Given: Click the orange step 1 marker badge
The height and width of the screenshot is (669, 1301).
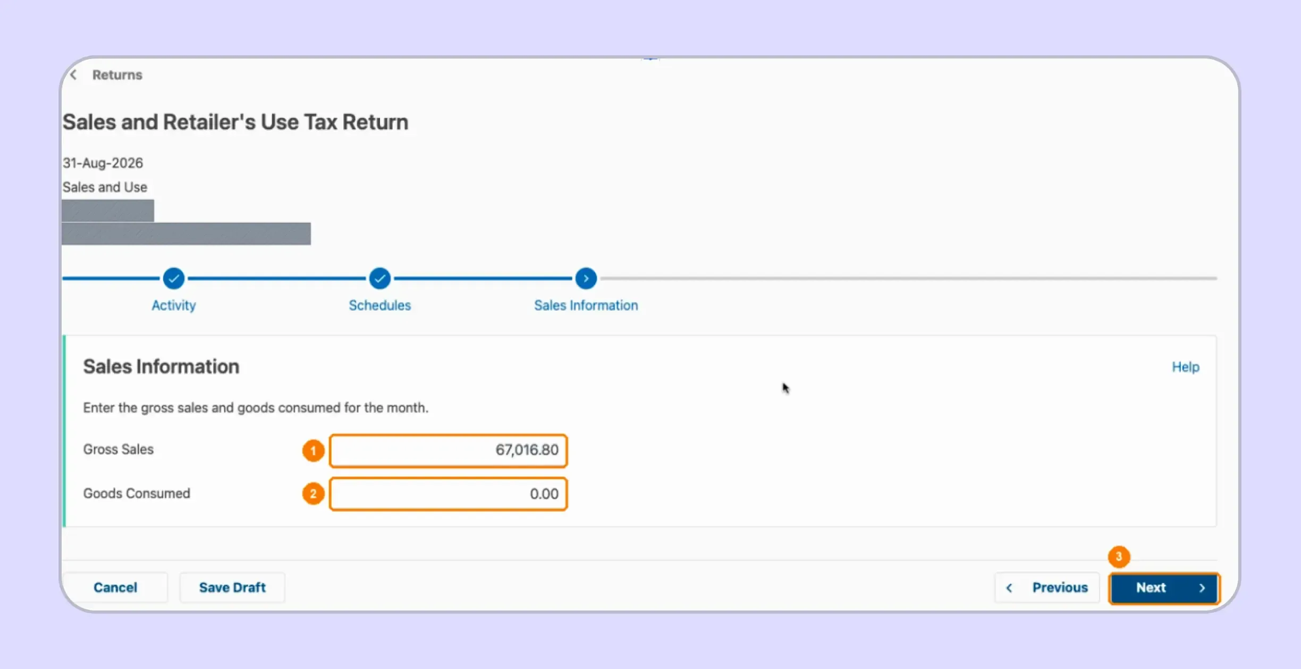Looking at the screenshot, I should point(314,451).
